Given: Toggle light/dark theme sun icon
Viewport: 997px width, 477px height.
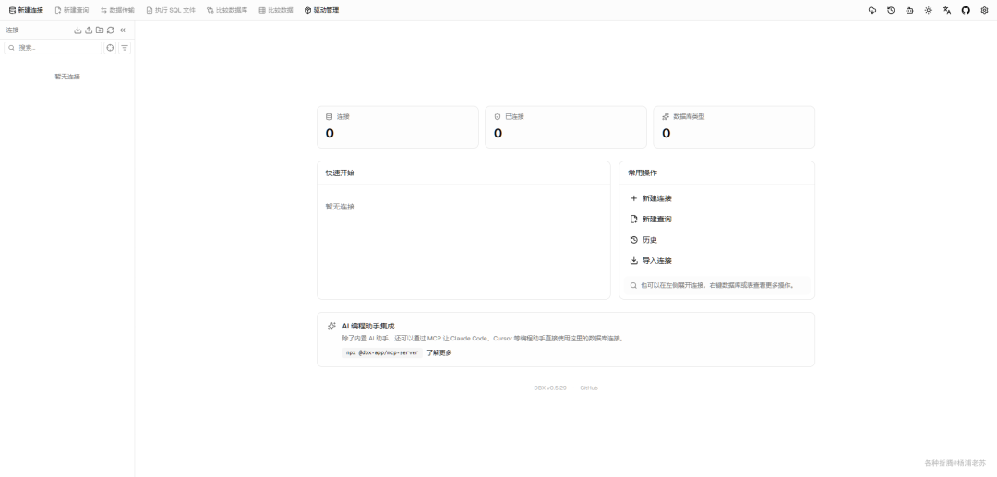Looking at the screenshot, I should pyautogui.click(x=929, y=10).
